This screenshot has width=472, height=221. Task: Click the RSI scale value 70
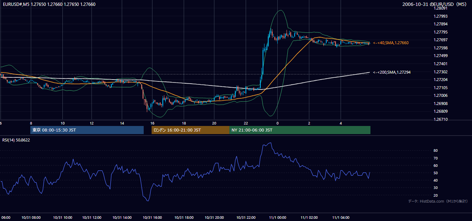[x=436, y=158]
